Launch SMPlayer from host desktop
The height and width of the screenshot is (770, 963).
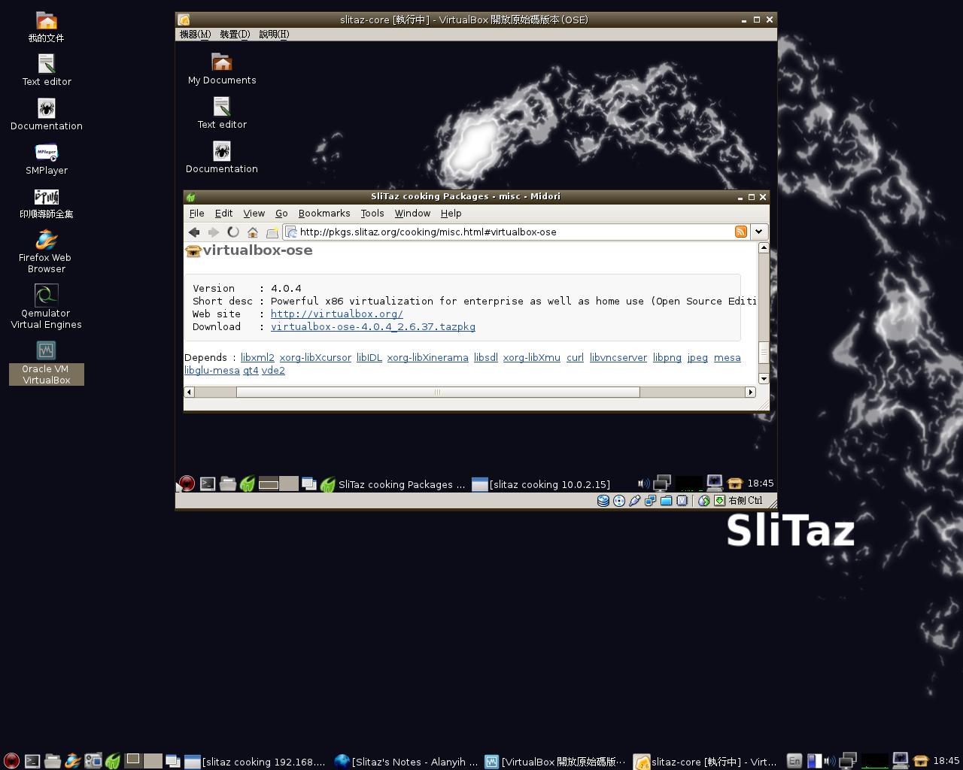47,159
